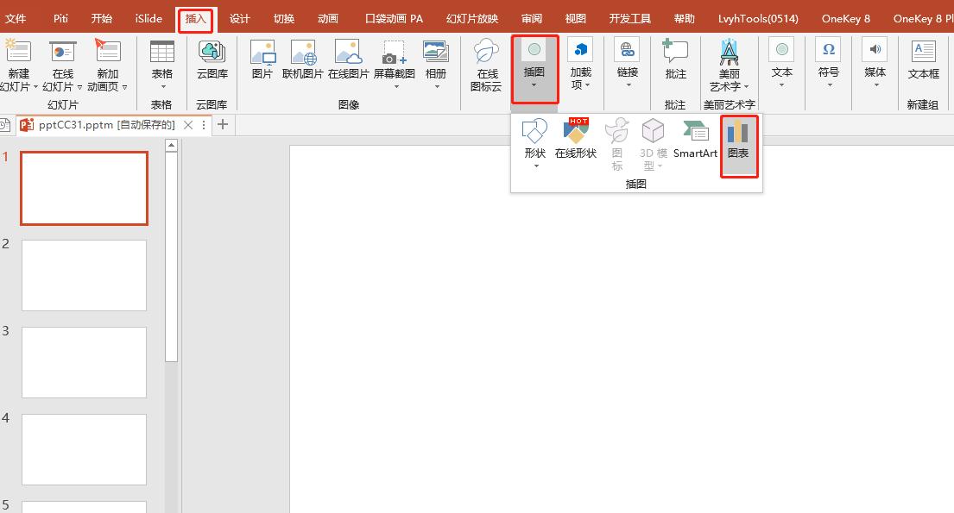Switch to the 设计 design tab
954x513 pixels.
coord(239,18)
